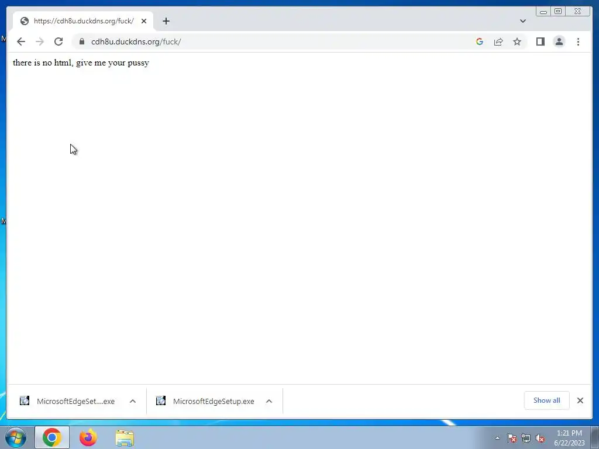Open the Windows Start menu
Screen dimensions: 599x449
pos(16,437)
